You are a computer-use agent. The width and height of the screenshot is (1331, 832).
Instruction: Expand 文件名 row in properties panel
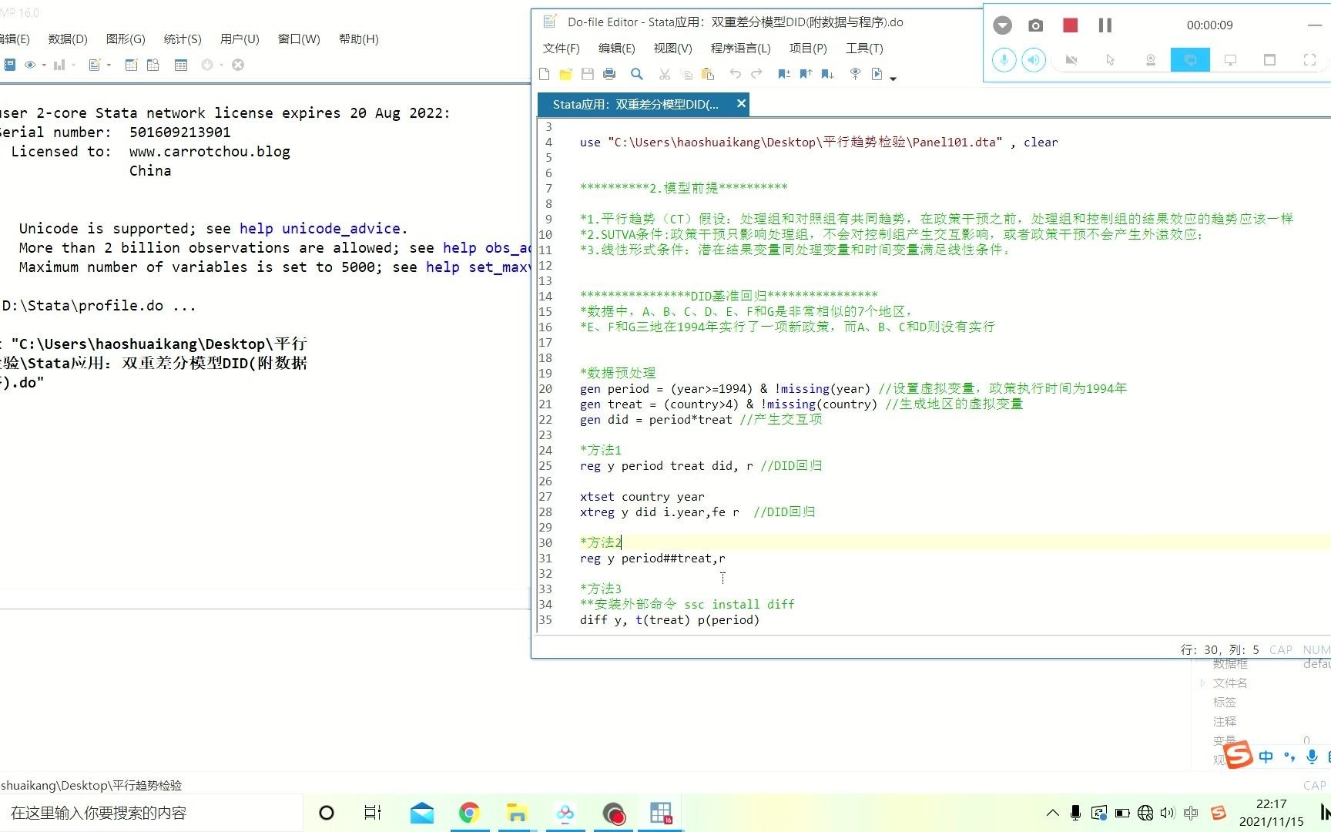tap(1202, 683)
